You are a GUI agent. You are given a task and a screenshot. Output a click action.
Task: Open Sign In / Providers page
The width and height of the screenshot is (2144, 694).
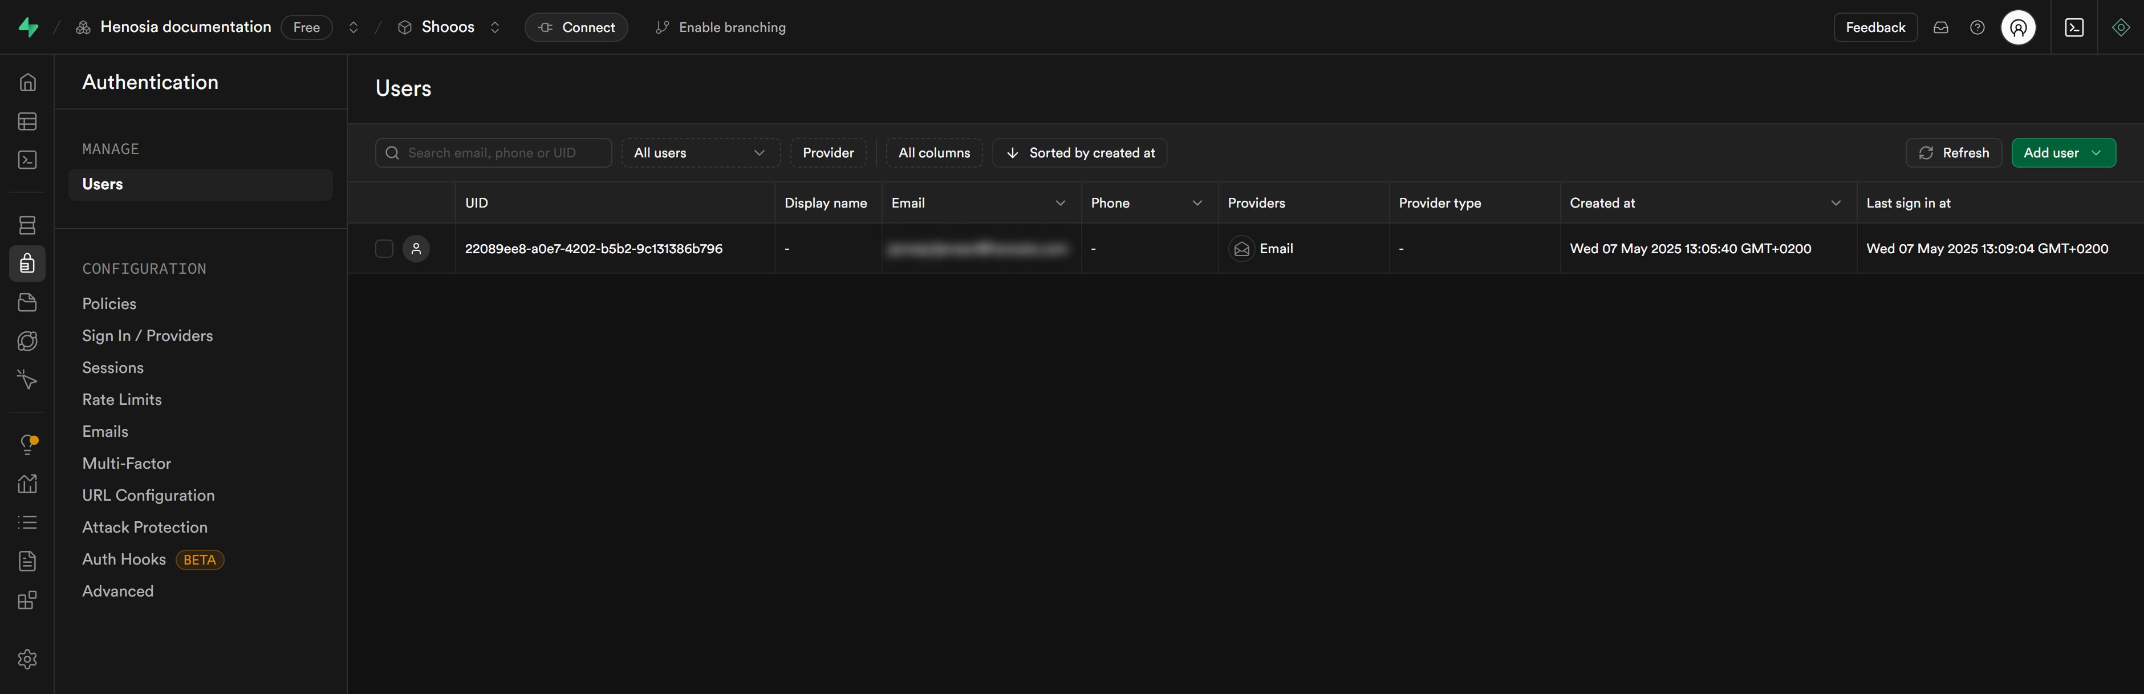[x=147, y=336]
